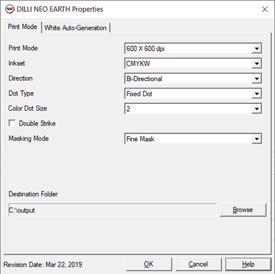Click the DILLI app icon in title bar
The height and width of the screenshot is (274, 275).
10,9
